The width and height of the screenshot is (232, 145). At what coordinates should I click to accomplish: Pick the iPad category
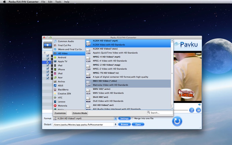(x=69, y=66)
